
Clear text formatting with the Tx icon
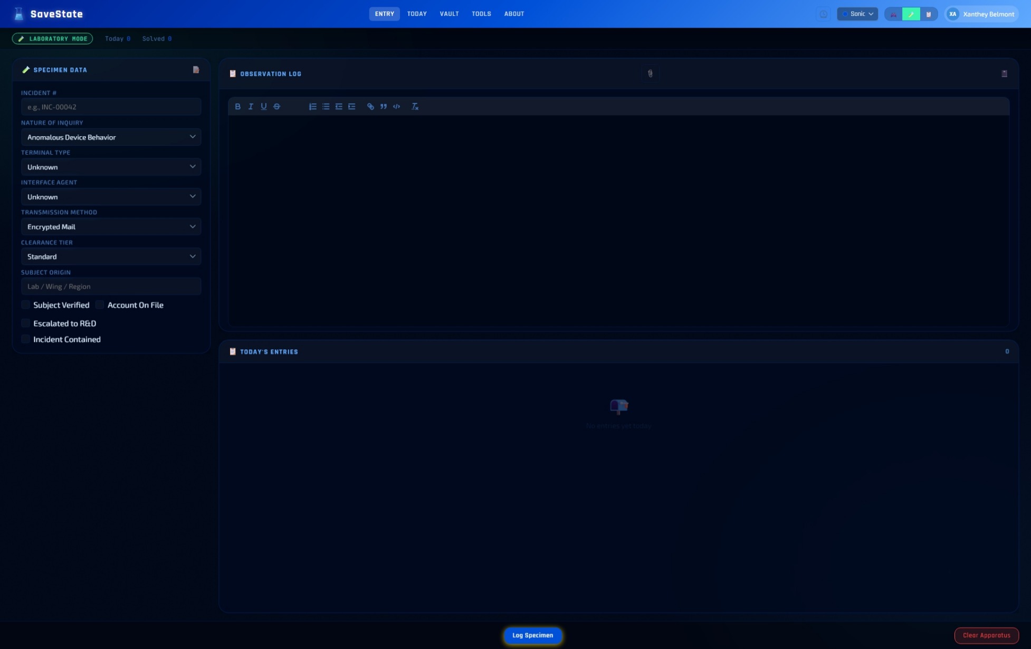pyautogui.click(x=415, y=107)
